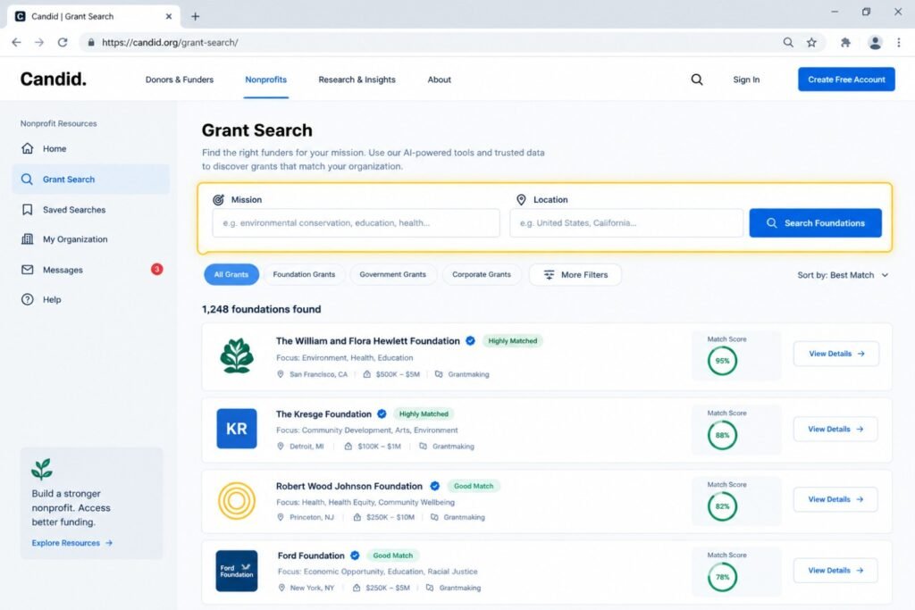Click Kresge Foundation's verified badge
The image size is (915, 610).
pos(382,414)
